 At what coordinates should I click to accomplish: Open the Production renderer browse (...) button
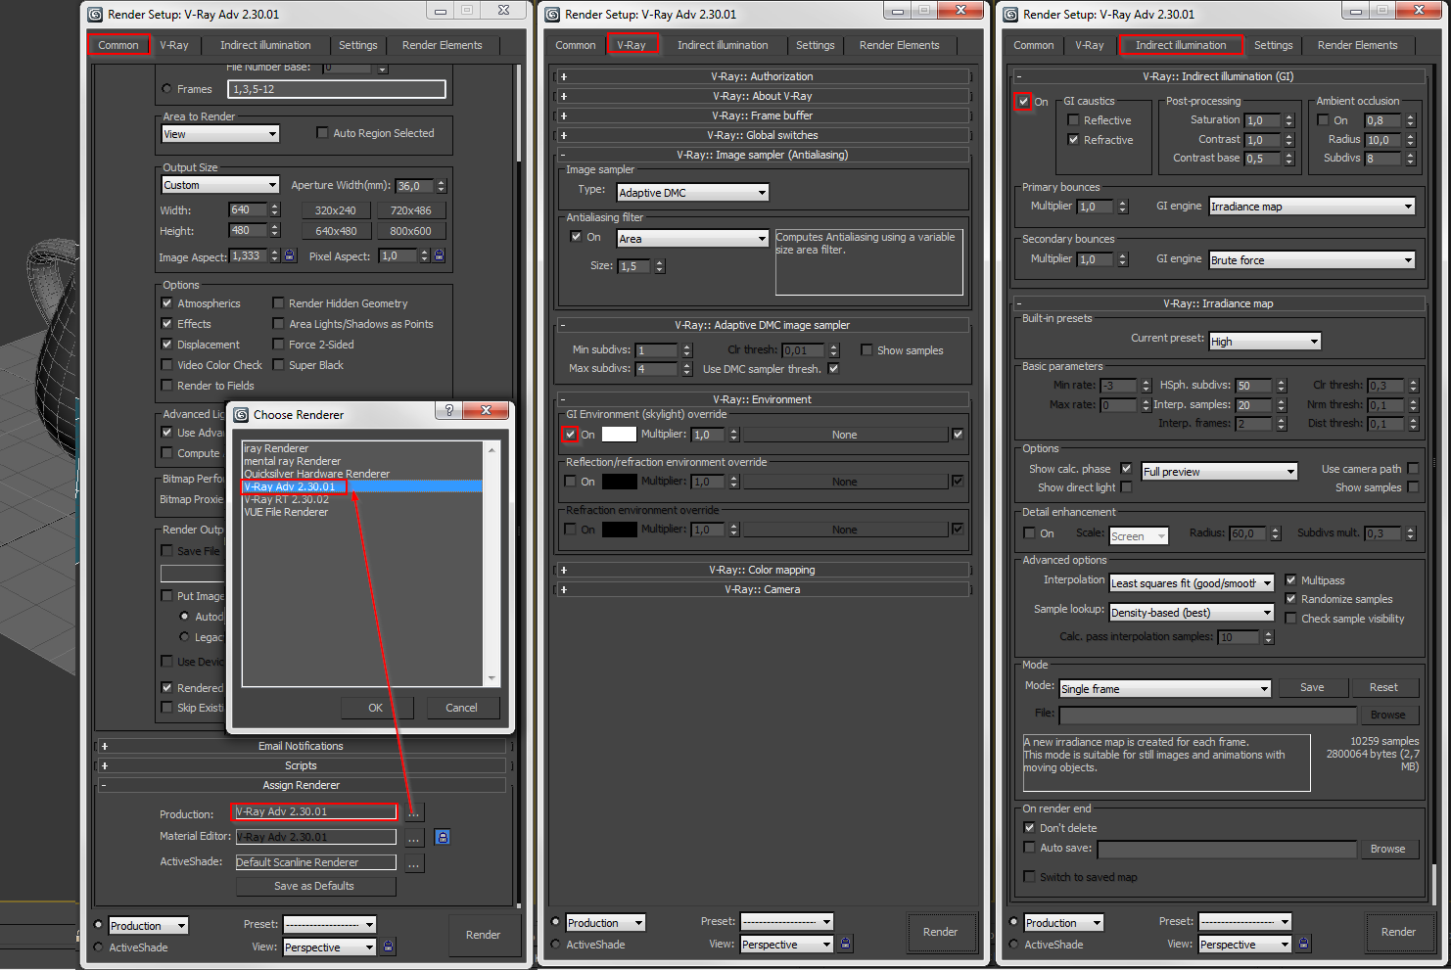(414, 812)
